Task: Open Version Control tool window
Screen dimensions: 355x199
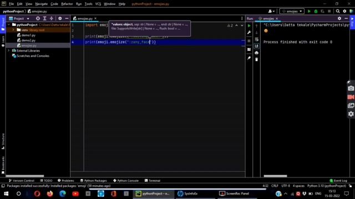Action: [x=21, y=181]
